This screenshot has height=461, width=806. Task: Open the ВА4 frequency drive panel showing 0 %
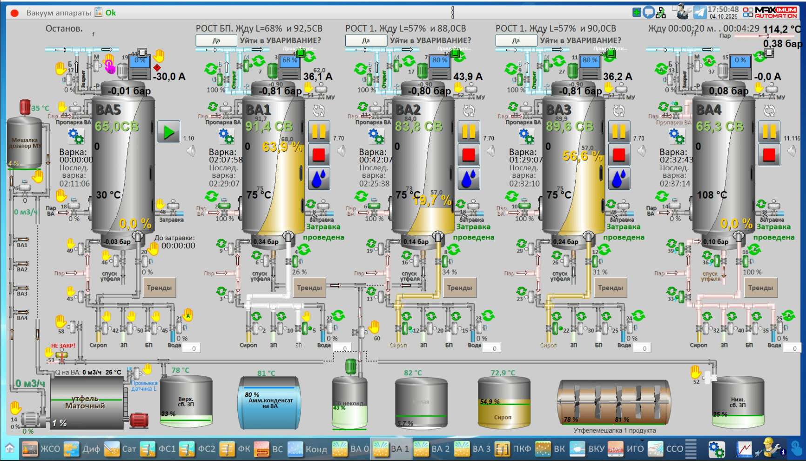pyautogui.click(x=740, y=68)
